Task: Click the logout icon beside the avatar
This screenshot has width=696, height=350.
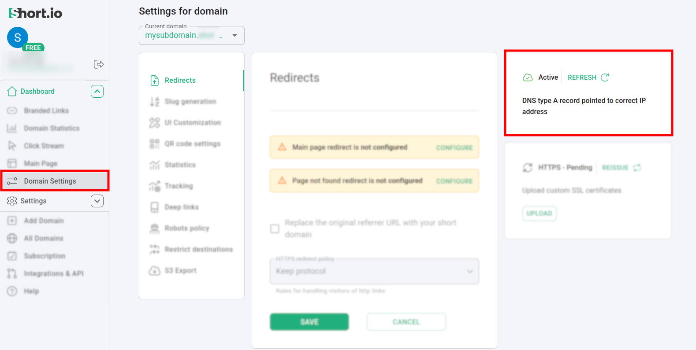Action: [x=99, y=64]
